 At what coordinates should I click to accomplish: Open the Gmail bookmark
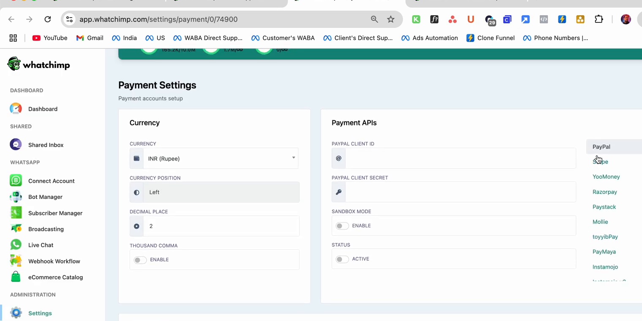point(90,38)
